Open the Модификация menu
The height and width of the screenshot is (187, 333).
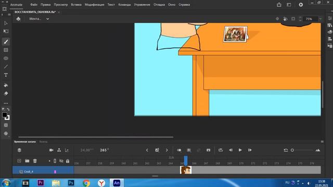pyautogui.click(x=94, y=5)
